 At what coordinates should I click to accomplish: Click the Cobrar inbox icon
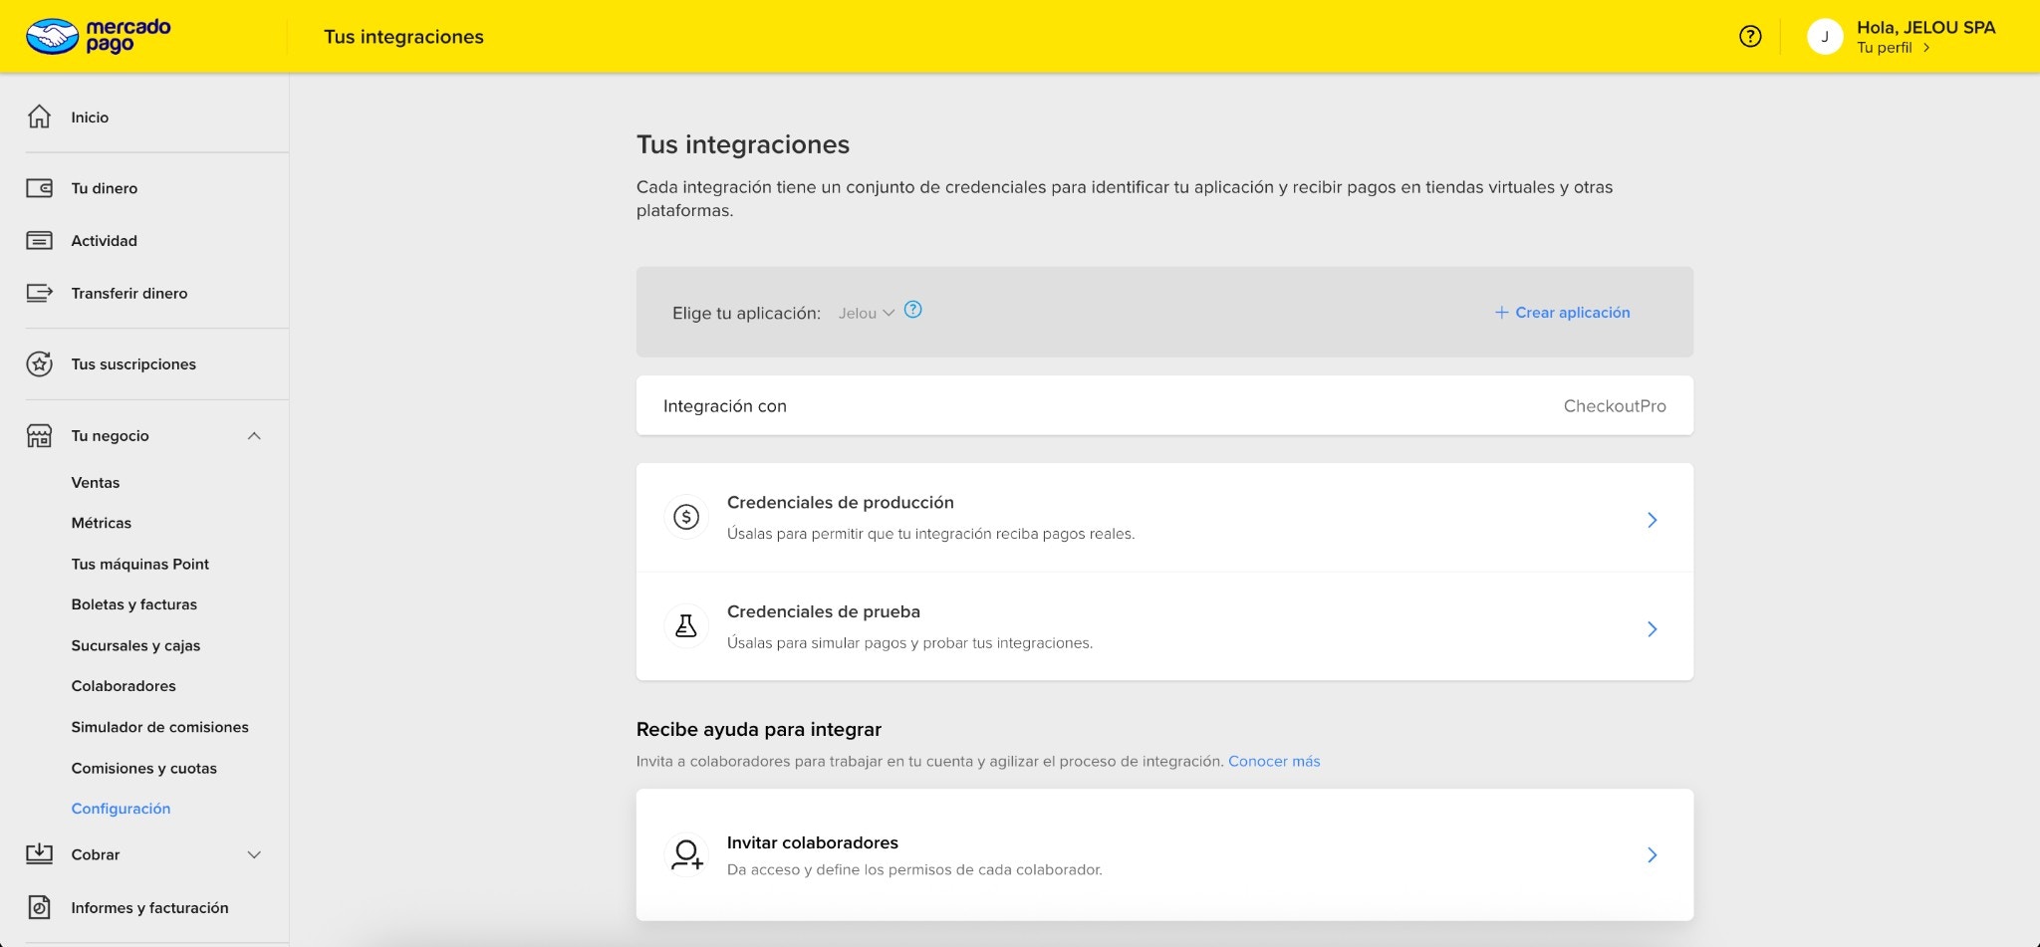click(38, 854)
